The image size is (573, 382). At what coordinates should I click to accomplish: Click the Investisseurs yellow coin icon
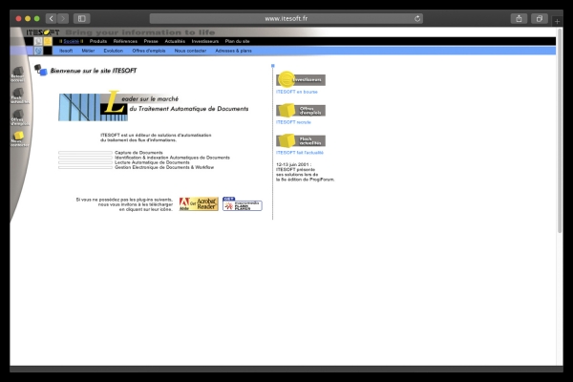(286, 79)
